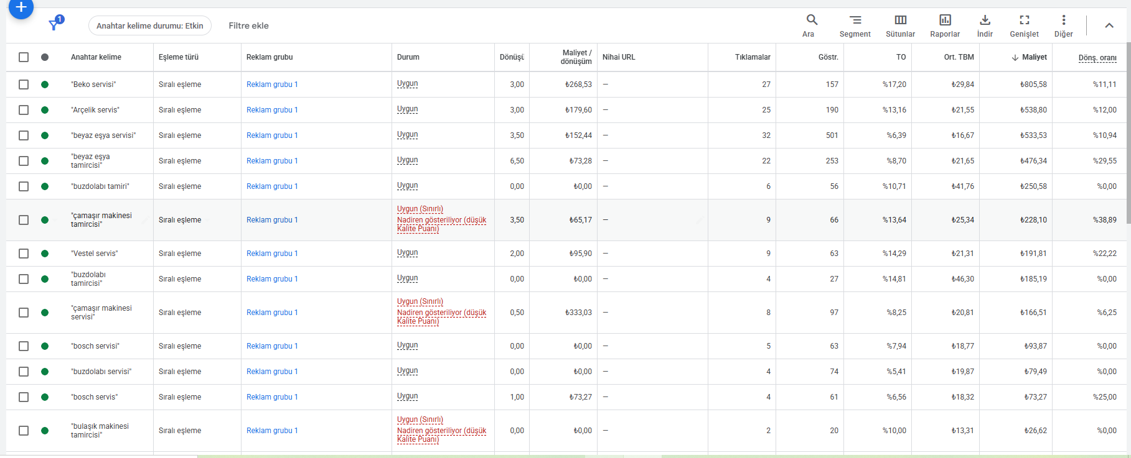Click the "Anahtar kelime durumu: Etkin" filter chip
This screenshot has width=1131, height=458.
tap(150, 25)
